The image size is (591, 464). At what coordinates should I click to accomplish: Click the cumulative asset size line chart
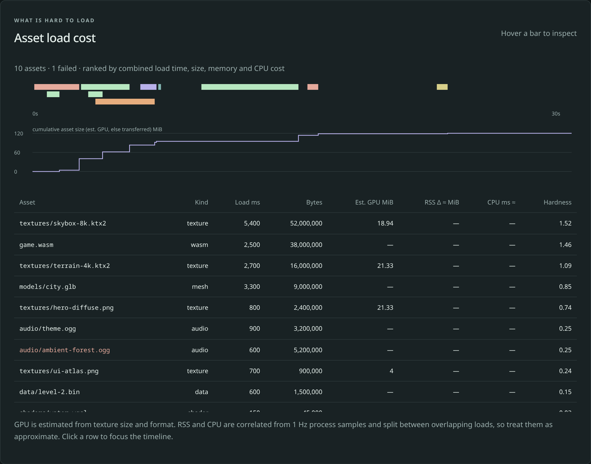click(302, 152)
